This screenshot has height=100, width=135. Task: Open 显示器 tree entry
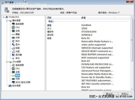(x=19, y=55)
